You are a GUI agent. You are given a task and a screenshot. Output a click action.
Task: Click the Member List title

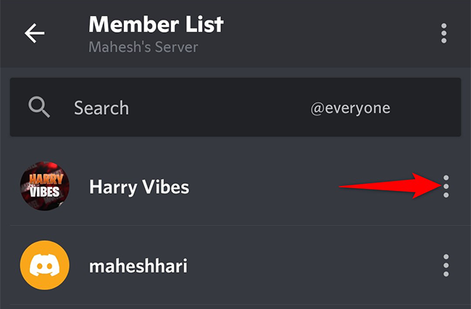click(x=156, y=24)
